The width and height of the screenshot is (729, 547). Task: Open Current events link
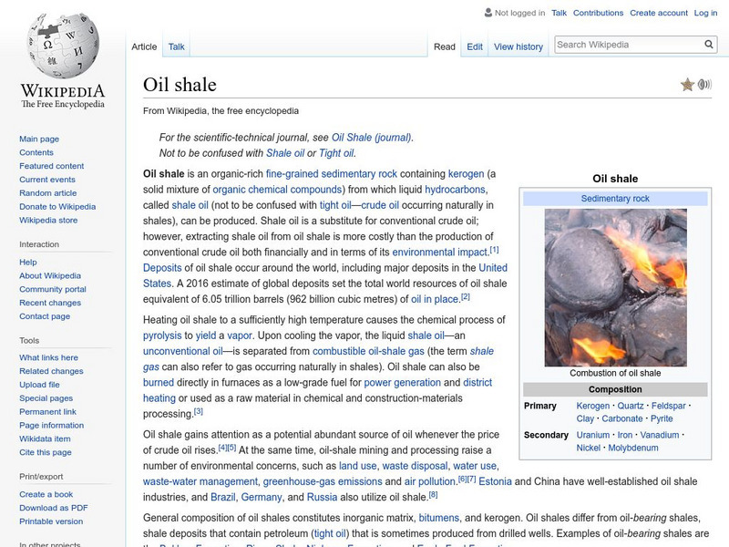[47, 179]
